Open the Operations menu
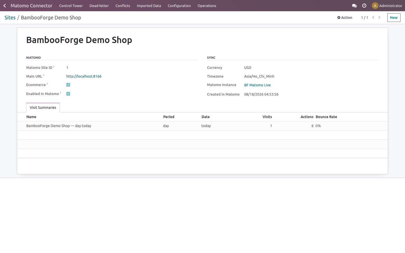The width and height of the screenshot is (405, 253). [207, 6]
